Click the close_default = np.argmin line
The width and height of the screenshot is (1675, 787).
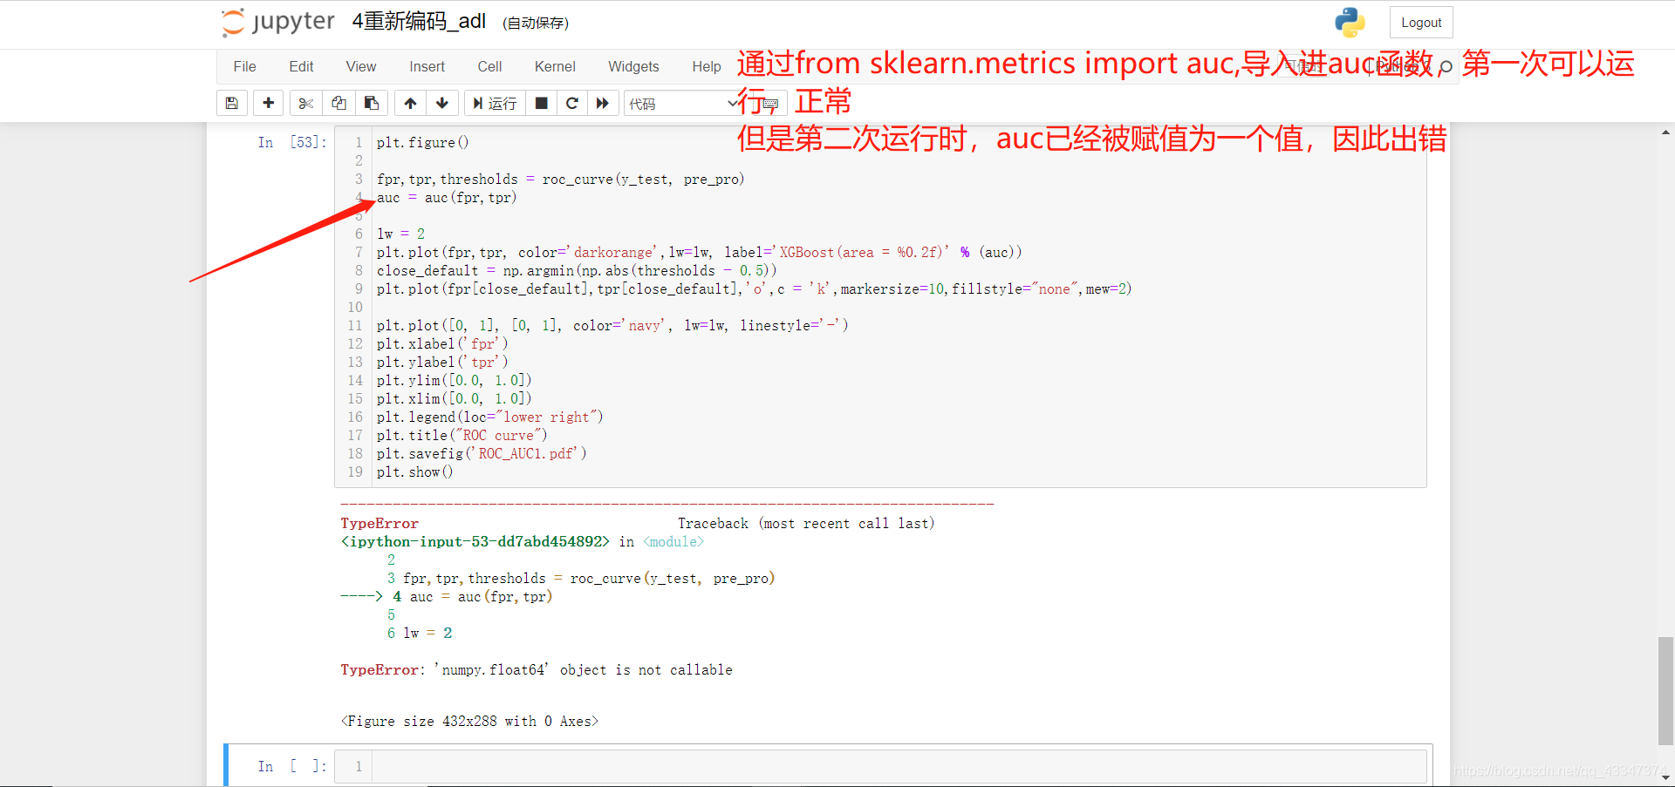577,271
